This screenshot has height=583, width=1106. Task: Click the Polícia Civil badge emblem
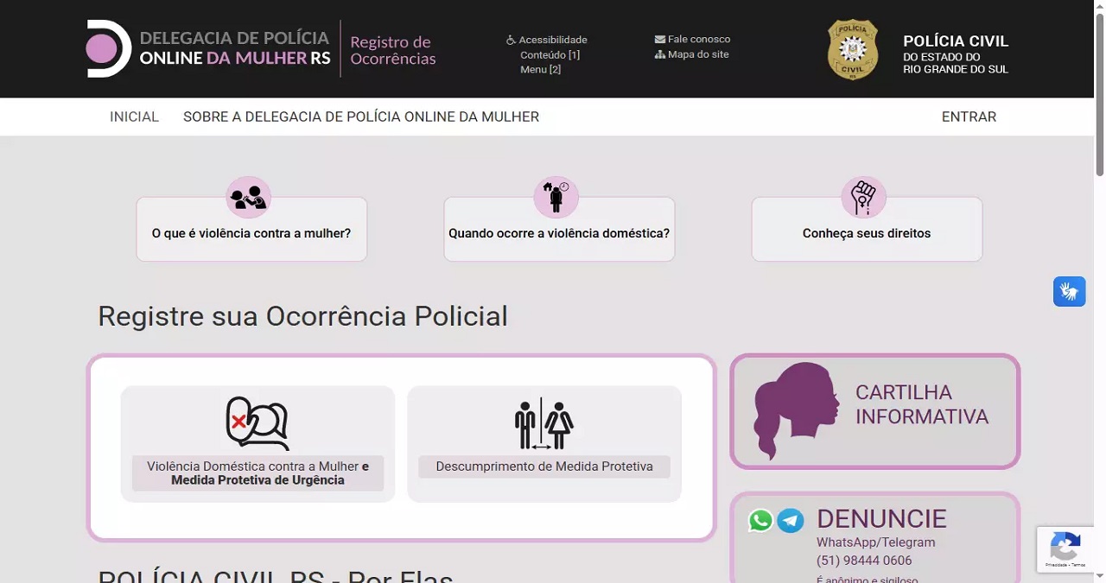pyautogui.click(x=852, y=49)
